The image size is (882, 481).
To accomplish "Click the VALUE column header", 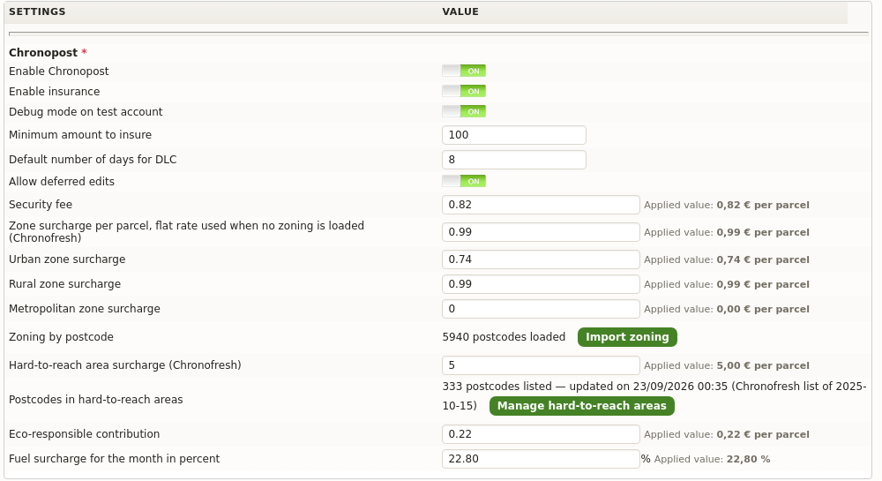I will (x=460, y=11).
